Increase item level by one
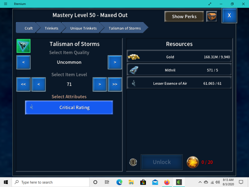The image size is (249, 187). pyautogui.click(x=100, y=84)
